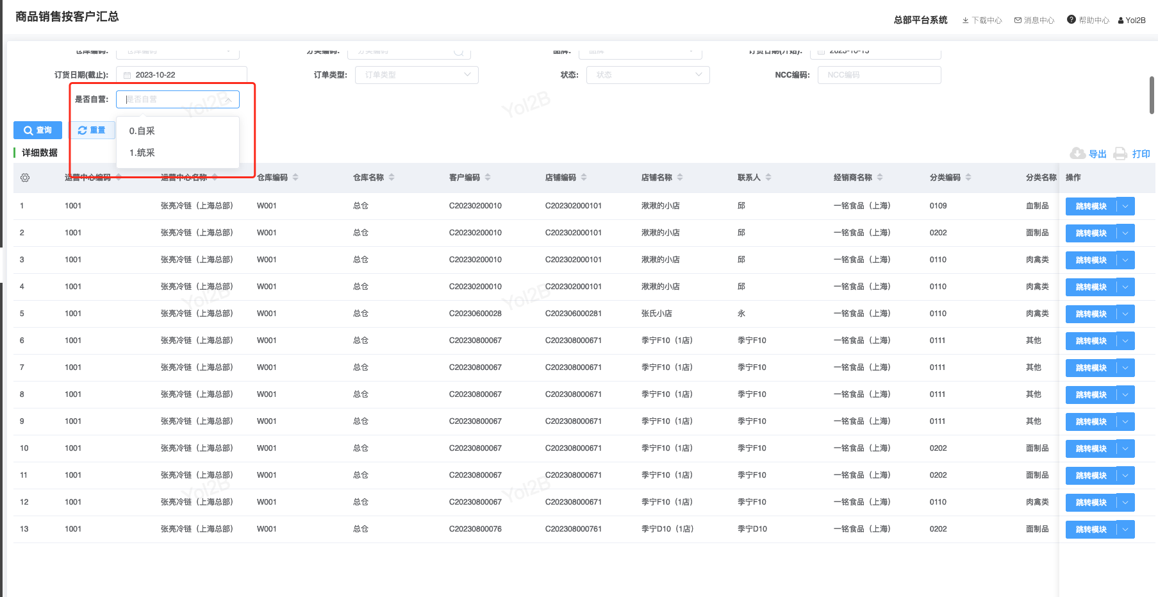Click the page vertical scrollbar
This screenshot has height=597, width=1158.
click(x=1152, y=95)
